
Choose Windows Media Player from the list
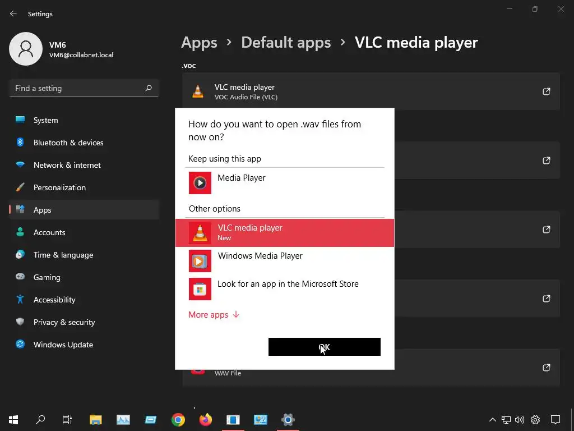[284, 261]
